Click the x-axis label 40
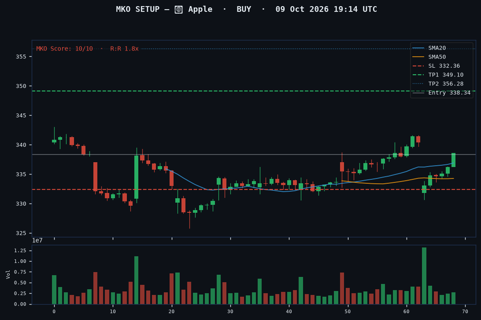 click(289, 311)
